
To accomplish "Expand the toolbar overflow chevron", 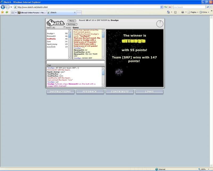I will (x=211, y=11).
